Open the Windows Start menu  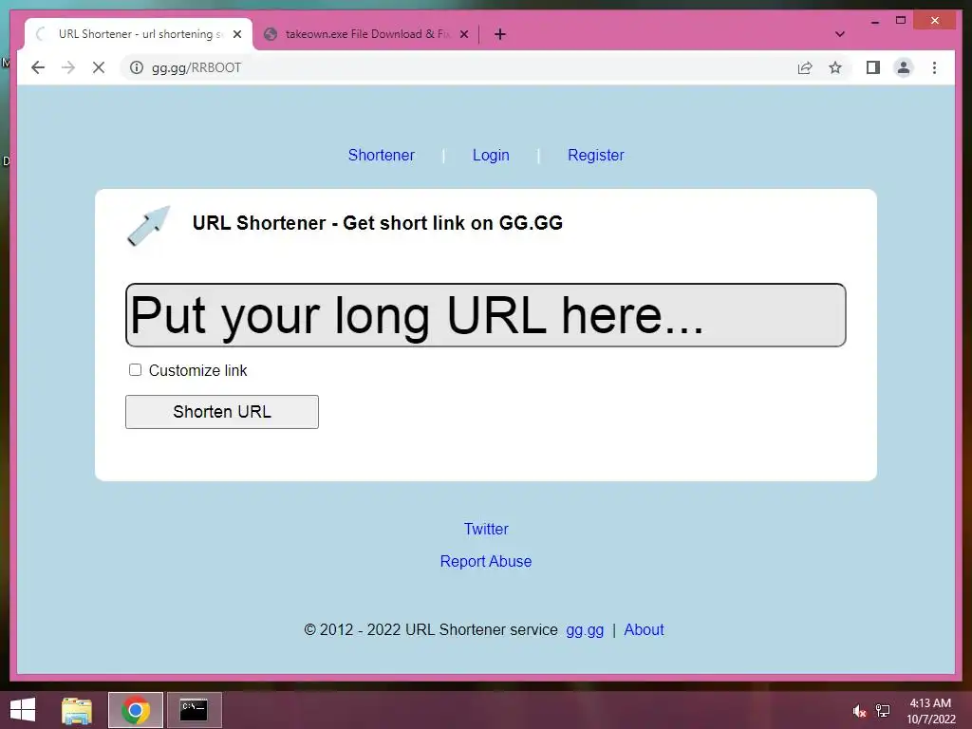(23, 710)
